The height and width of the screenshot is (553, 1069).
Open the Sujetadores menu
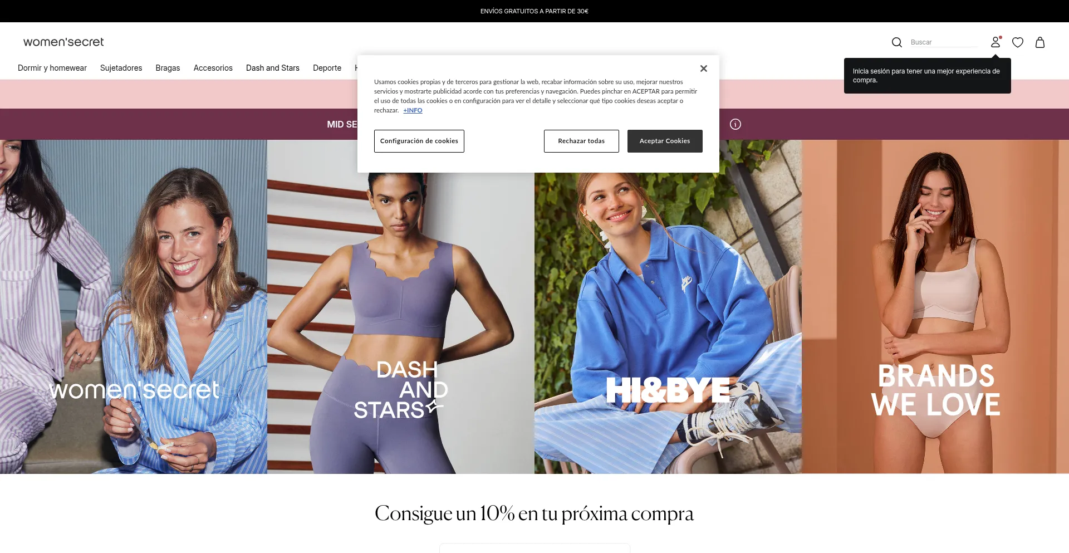point(121,68)
